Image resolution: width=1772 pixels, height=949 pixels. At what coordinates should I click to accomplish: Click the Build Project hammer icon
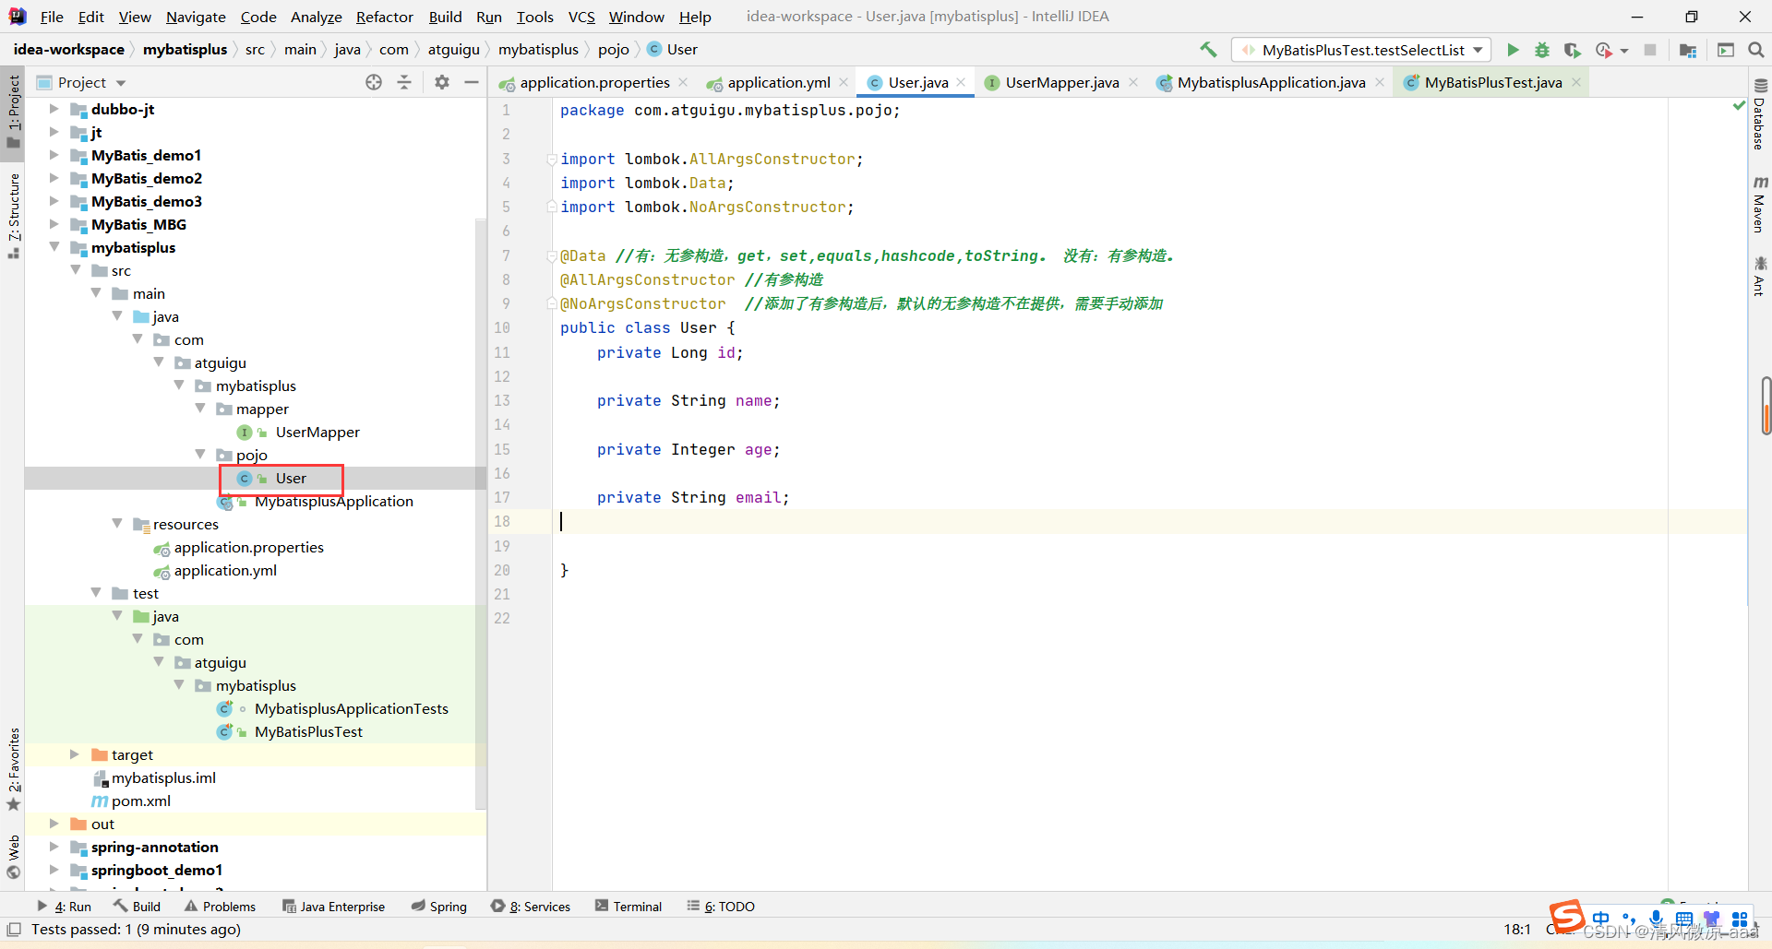(1208, 50)
